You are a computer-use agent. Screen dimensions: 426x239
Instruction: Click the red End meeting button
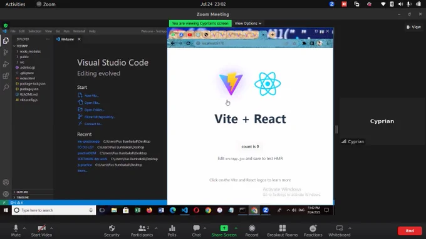[x=410, y=231]
